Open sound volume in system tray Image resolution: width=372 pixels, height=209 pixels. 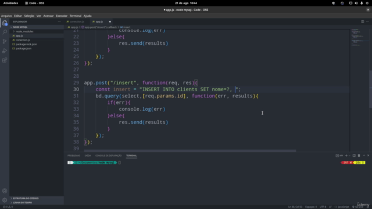(x=356, y=3)
